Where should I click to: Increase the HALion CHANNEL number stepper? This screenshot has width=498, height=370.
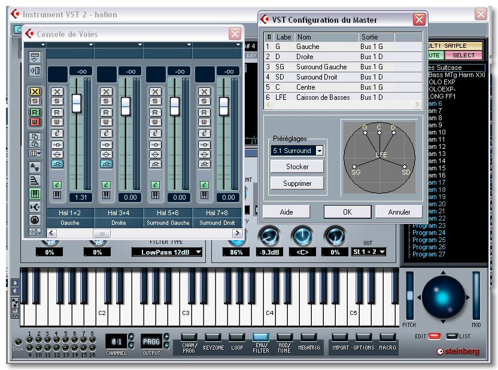[131, 337]
